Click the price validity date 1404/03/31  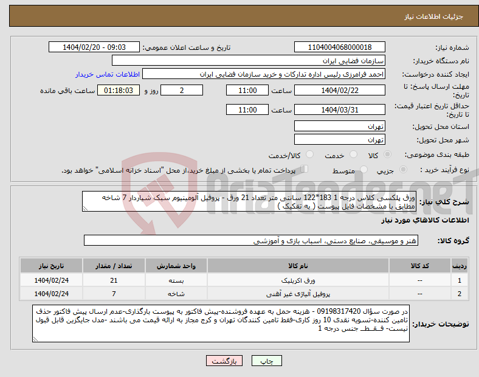[x=339, y=109]
